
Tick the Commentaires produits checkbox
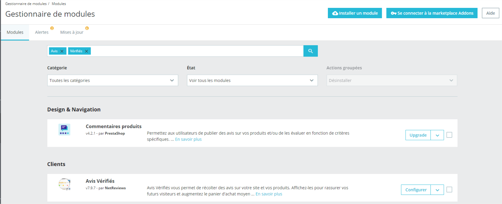(x=449, y=135)
